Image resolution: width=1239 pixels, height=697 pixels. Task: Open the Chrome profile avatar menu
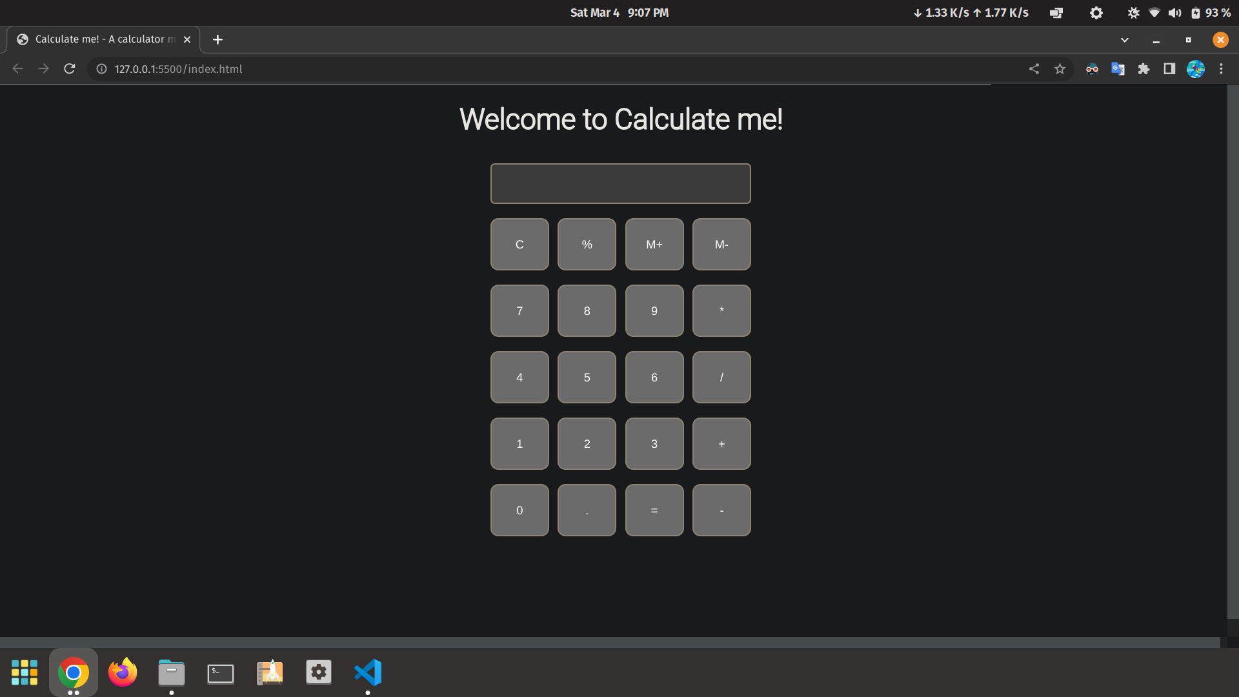pyautogui.click(x=1196, y=69)
